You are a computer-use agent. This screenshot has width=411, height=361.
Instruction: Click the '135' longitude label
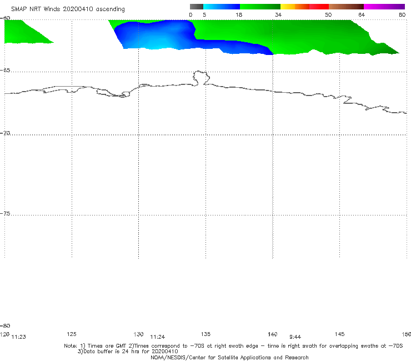click(x=205, y=334)
